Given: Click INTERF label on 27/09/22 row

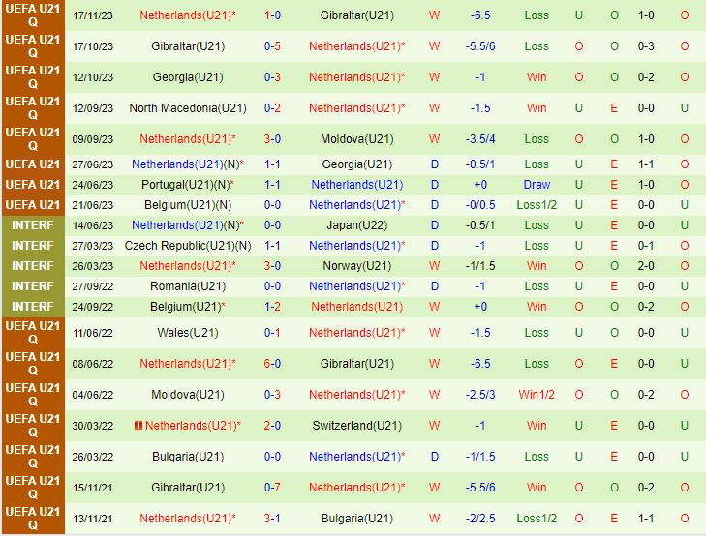Looking at the screenshot, I should point(32,286).
